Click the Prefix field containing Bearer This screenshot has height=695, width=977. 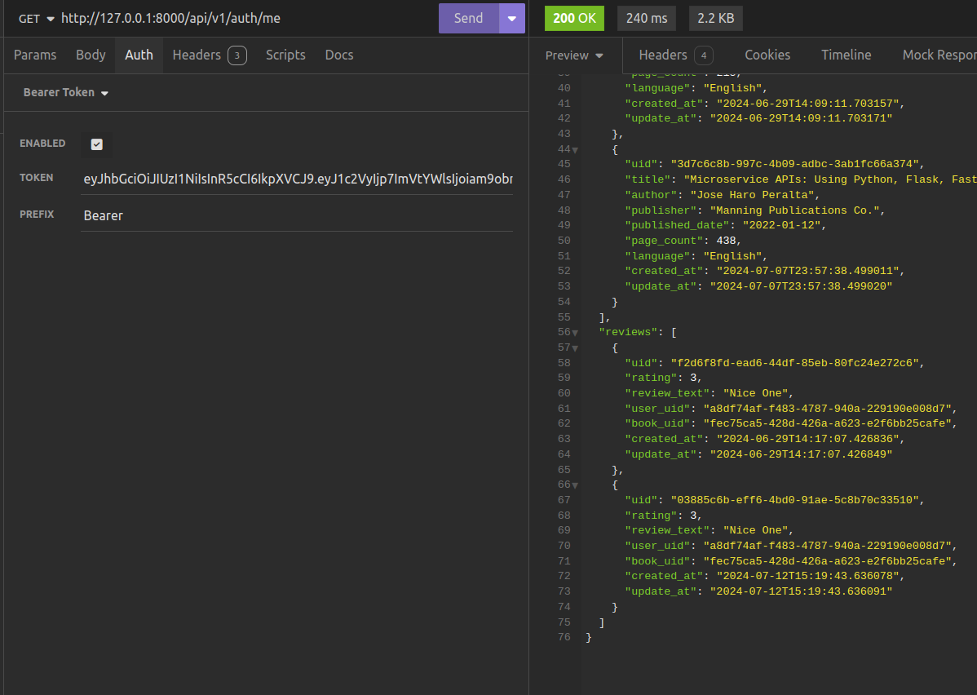coord(297,216)
